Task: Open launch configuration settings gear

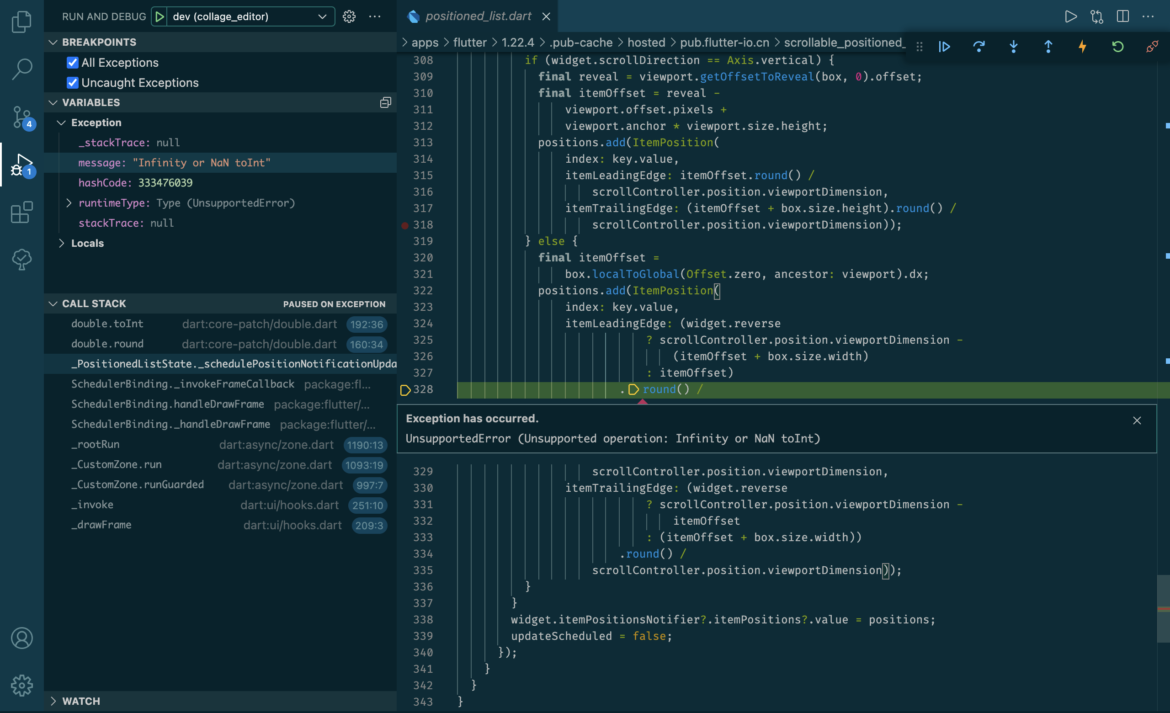Action: [x=349, y=16]
